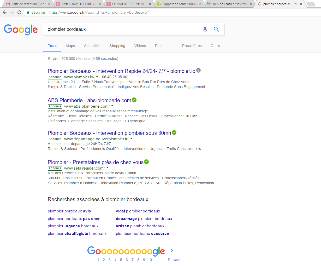This screenshot has width=321, height=266.
Task: Open the Paramètres menu
Action: [x=192, y=46]
